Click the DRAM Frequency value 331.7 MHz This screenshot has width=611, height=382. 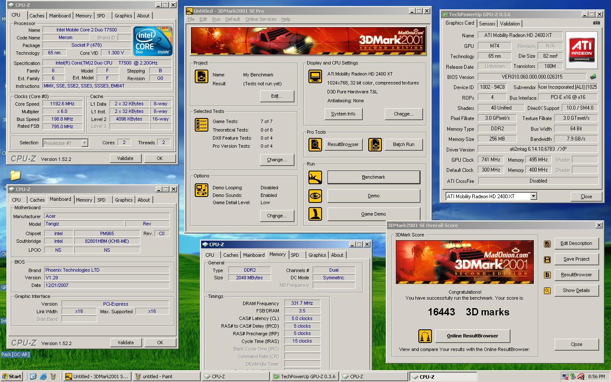[302, 303]
